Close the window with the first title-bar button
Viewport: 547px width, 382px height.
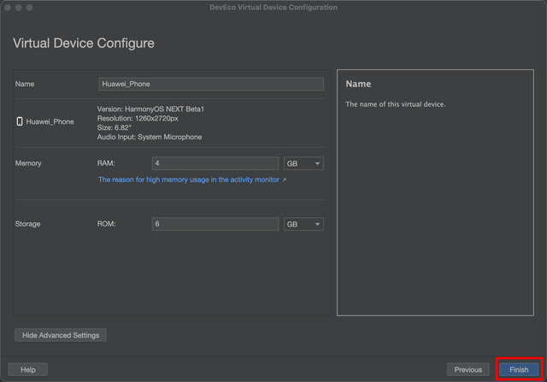[8, 8]
